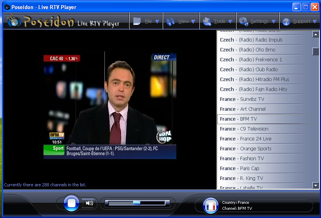Screen dimensions: 321x218
Task: Expand the File dropdown arrow
Action: click(157, 21)
